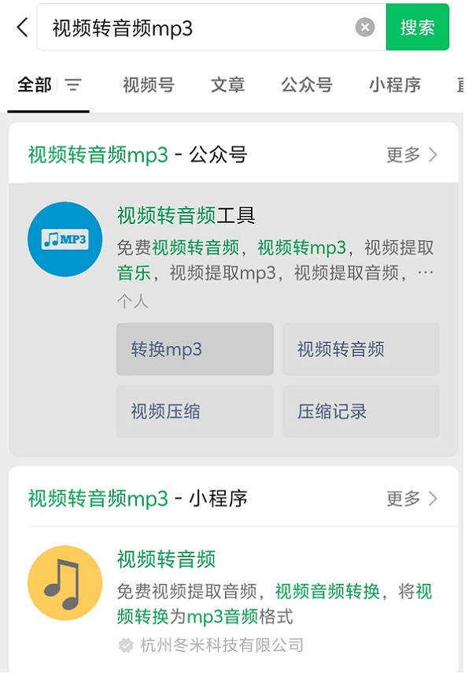This screenshot has width=472, height=673.
Task: Open the 小程序 tab
Action: click(392, 85)
